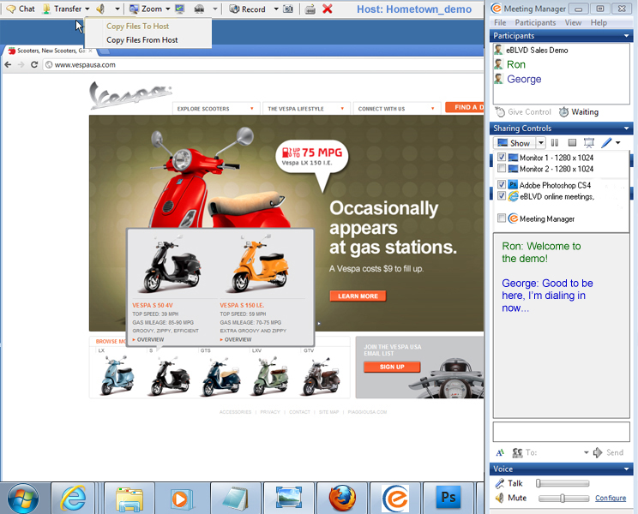The image size is (638, 514).
Task: Click the Send chat button
Action: [x=609, y=452]
